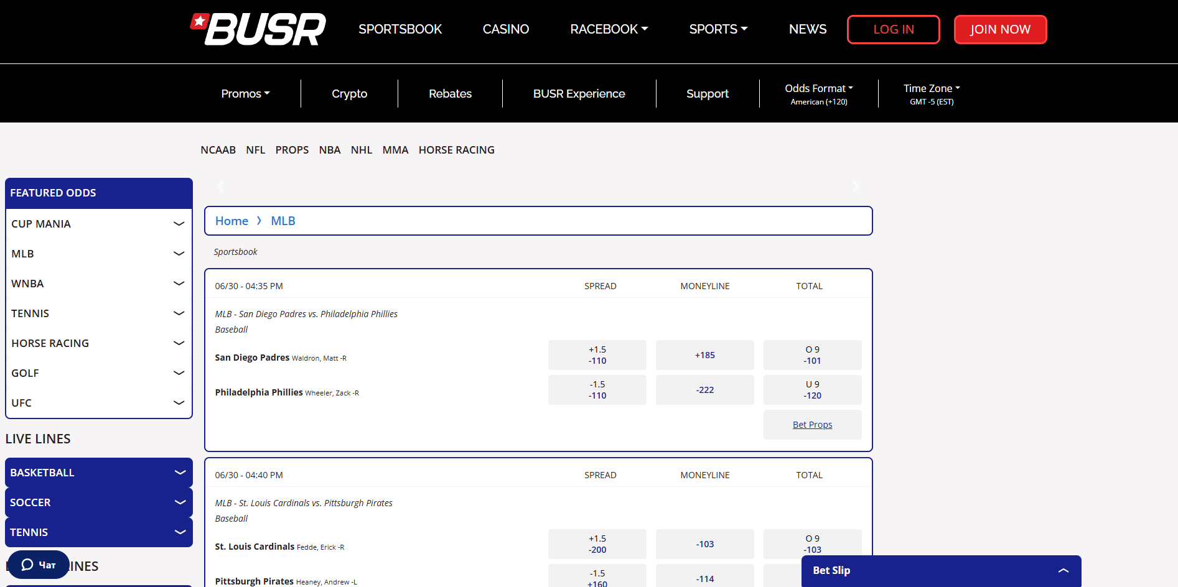The height and width of the screenshot is (587, 1178).
Task: Expand BASKETBALL live lines
Action: coord(99,473)
